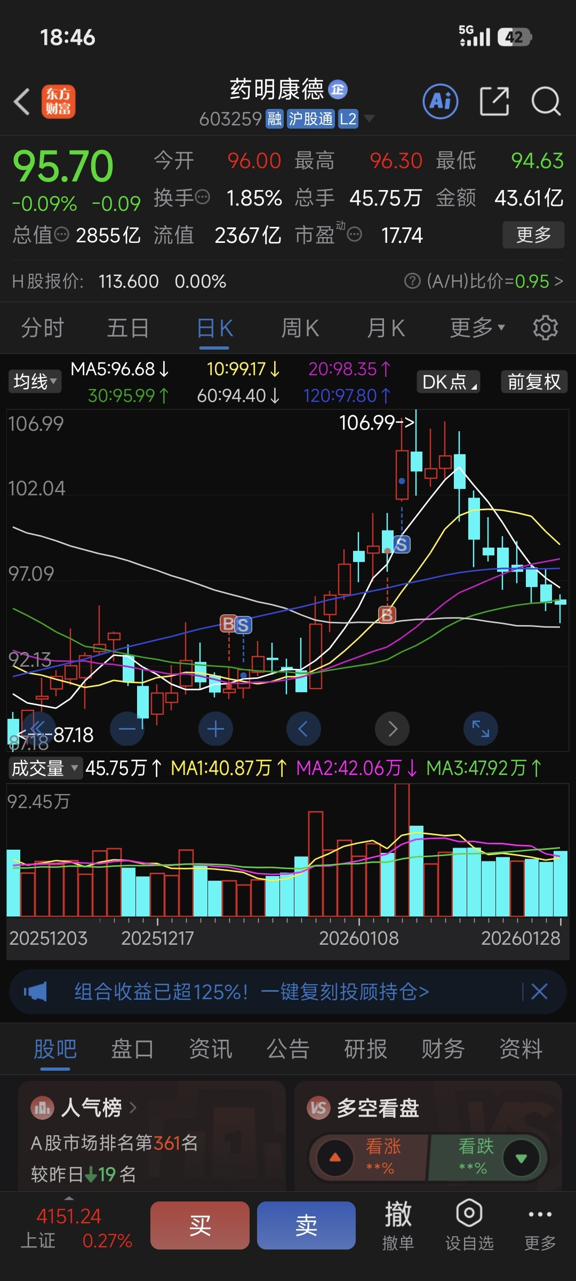Tap the 融 margin trading tag
576x1281 pixels.
[x=275, y=118]
